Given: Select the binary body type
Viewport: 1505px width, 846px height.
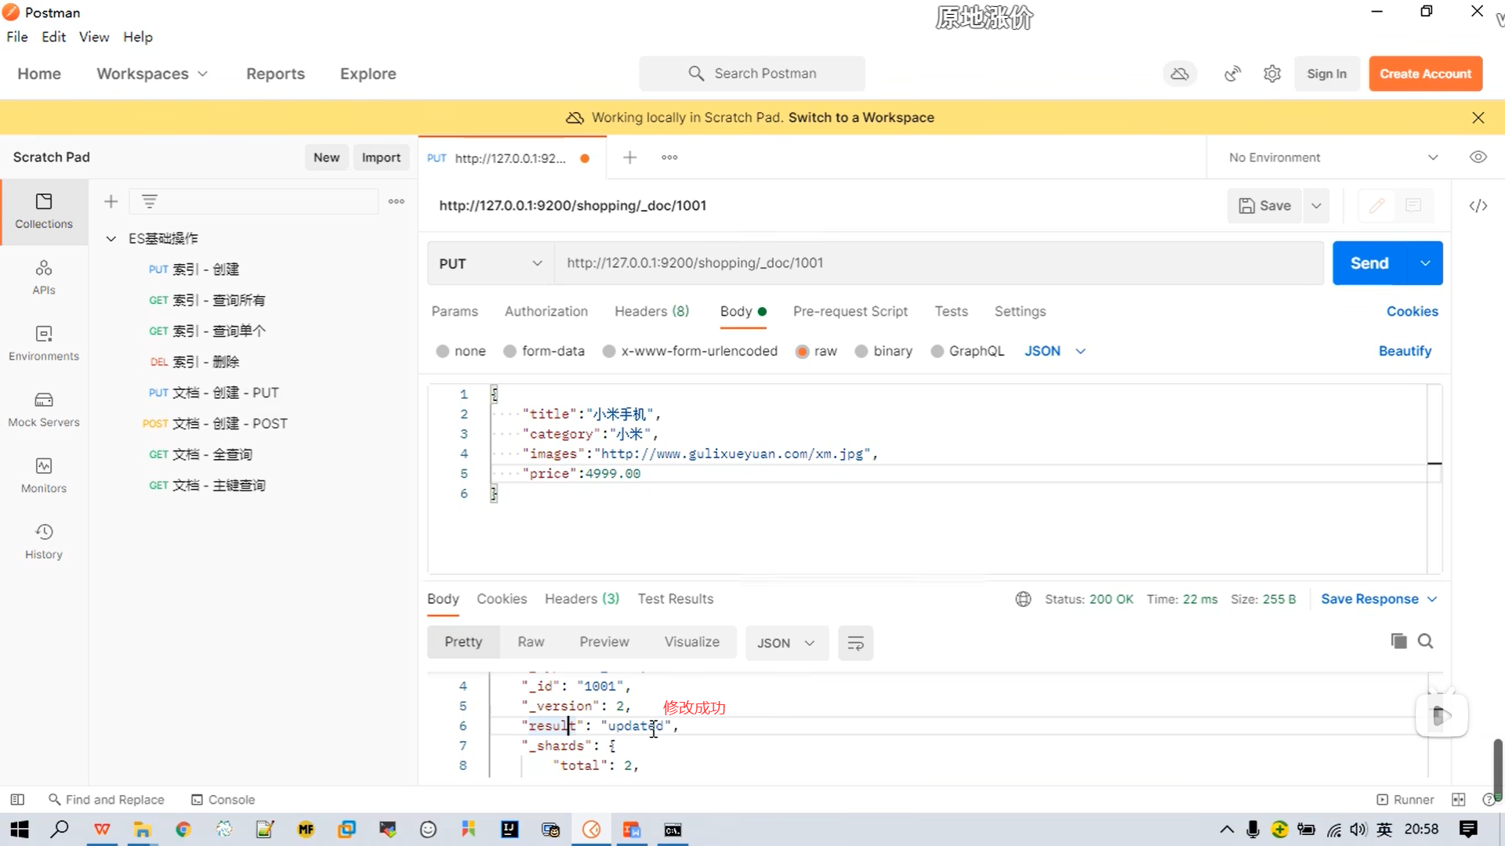Looking at the screenshot, I should pyautogui.click(x=861, y=351).
